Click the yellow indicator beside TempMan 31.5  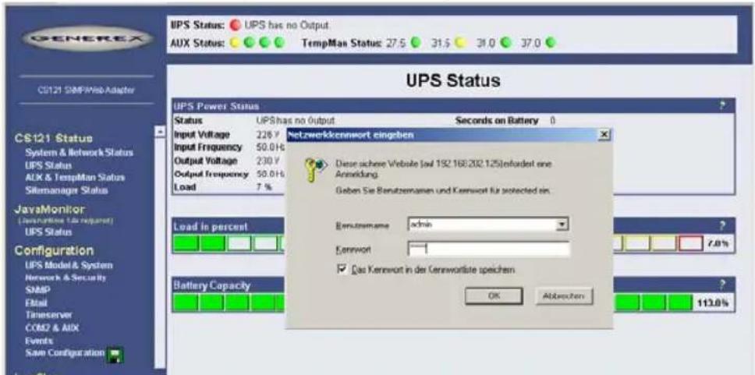point(460,44)
